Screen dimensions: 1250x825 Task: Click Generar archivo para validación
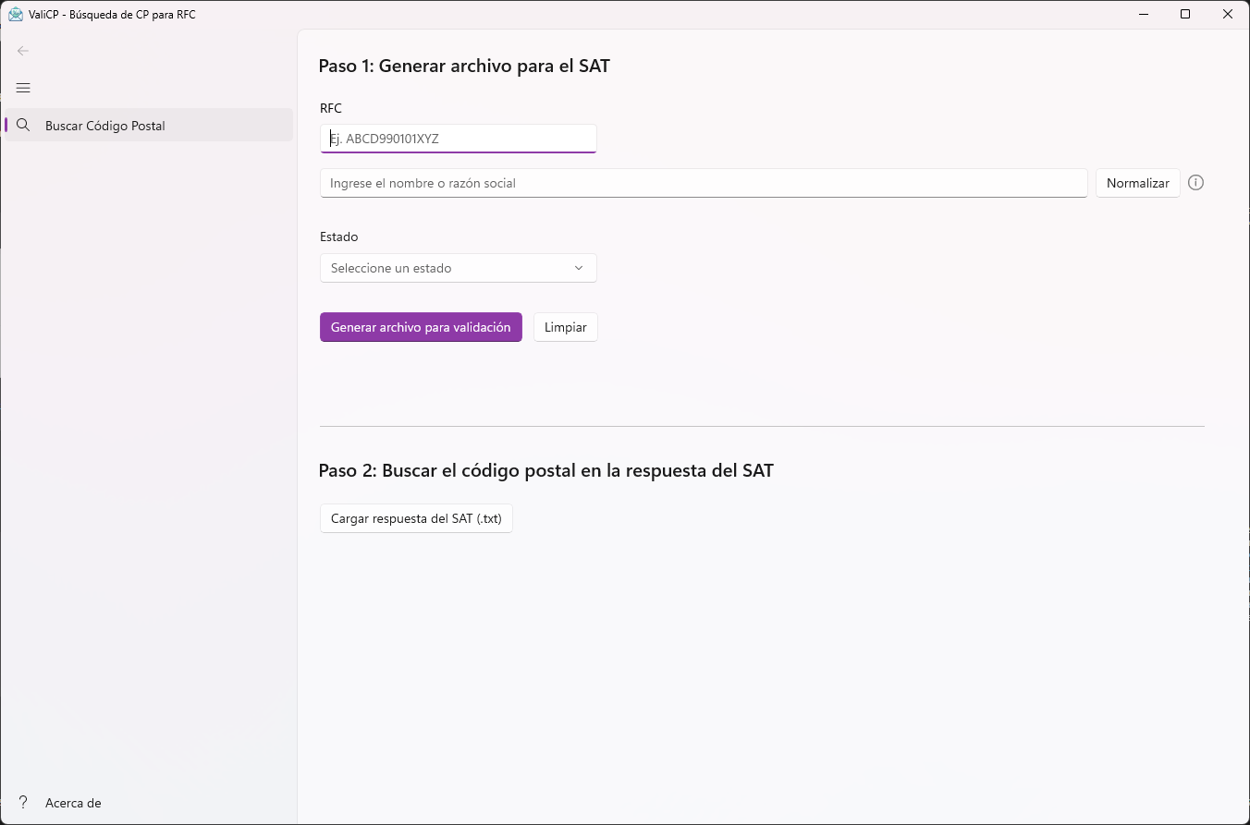point(421,327)
